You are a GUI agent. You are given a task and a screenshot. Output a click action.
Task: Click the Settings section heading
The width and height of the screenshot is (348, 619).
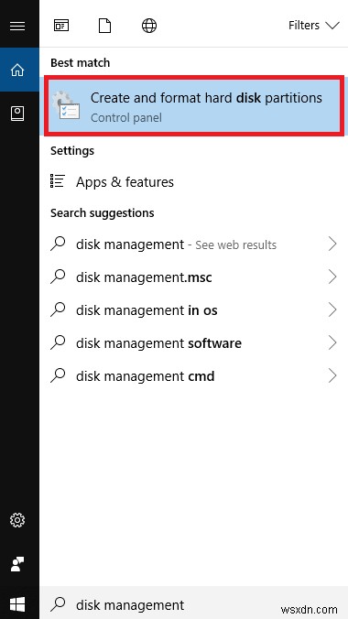click(x=72, y=151)
